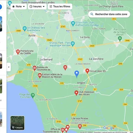
Task: Select the O'Gliss Park aquatic park marker
Action: [x=73, y=44]
